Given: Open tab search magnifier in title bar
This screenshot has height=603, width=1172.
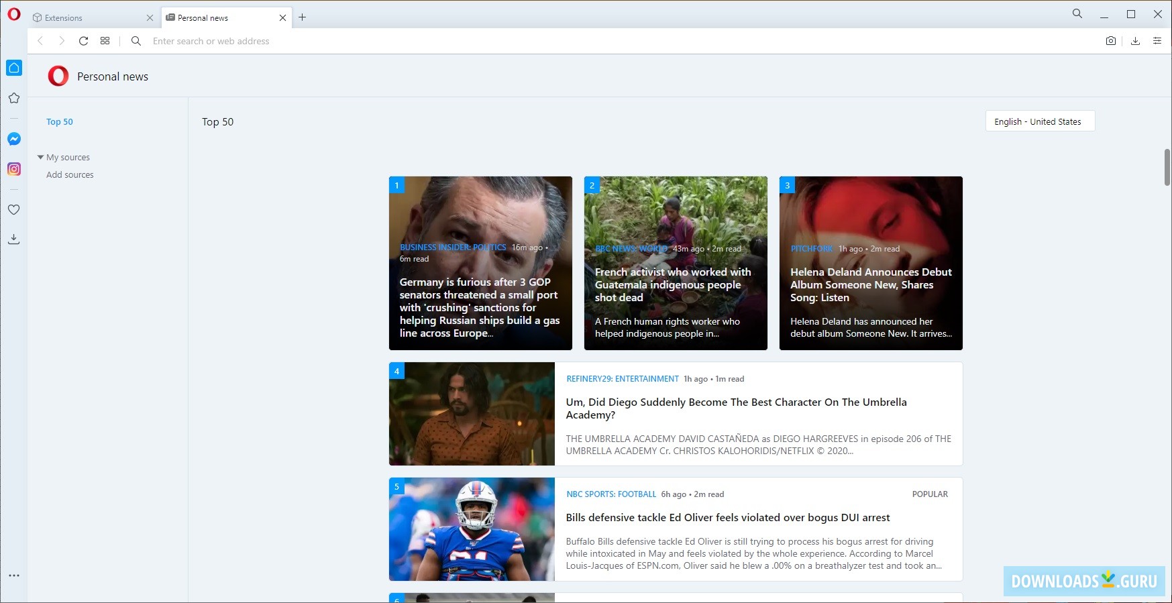Looking at the screenshot, I should [1077, 13].
